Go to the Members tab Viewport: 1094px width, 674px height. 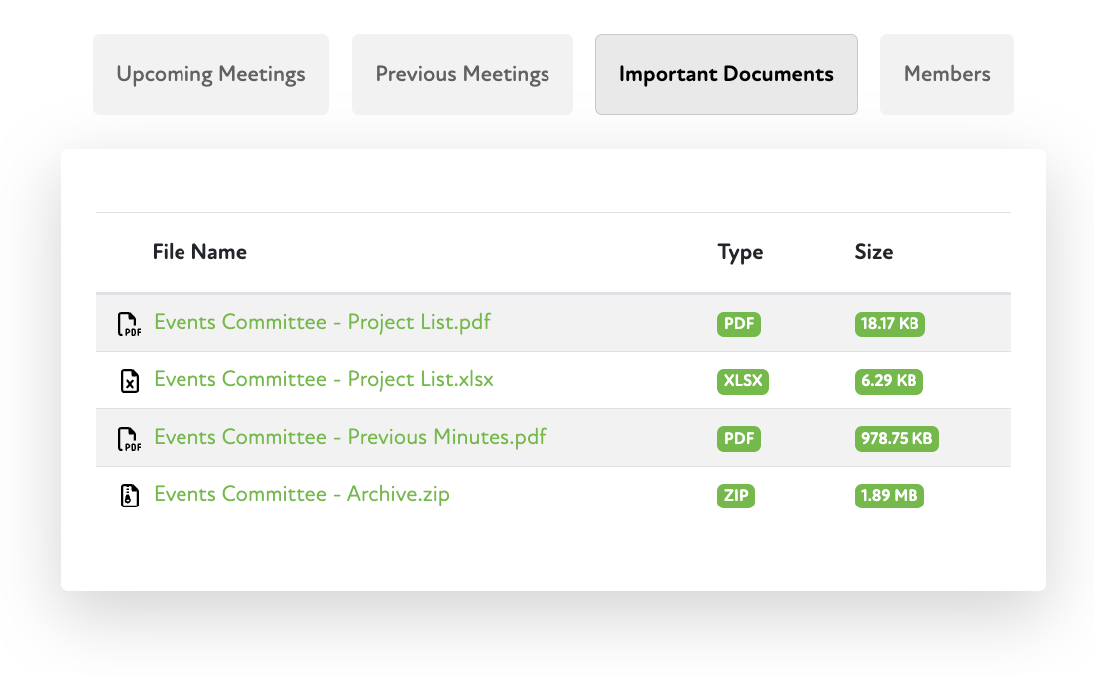click(x=946, y=74)
